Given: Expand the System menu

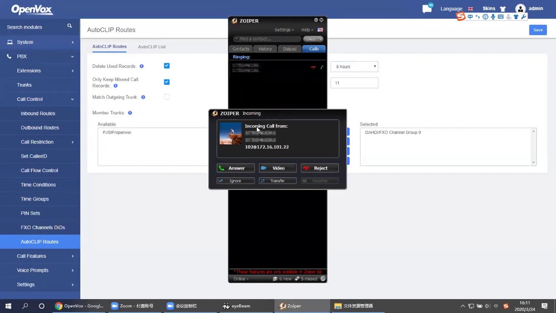Looking at the screenshot, I should click(x=40, y=42).
